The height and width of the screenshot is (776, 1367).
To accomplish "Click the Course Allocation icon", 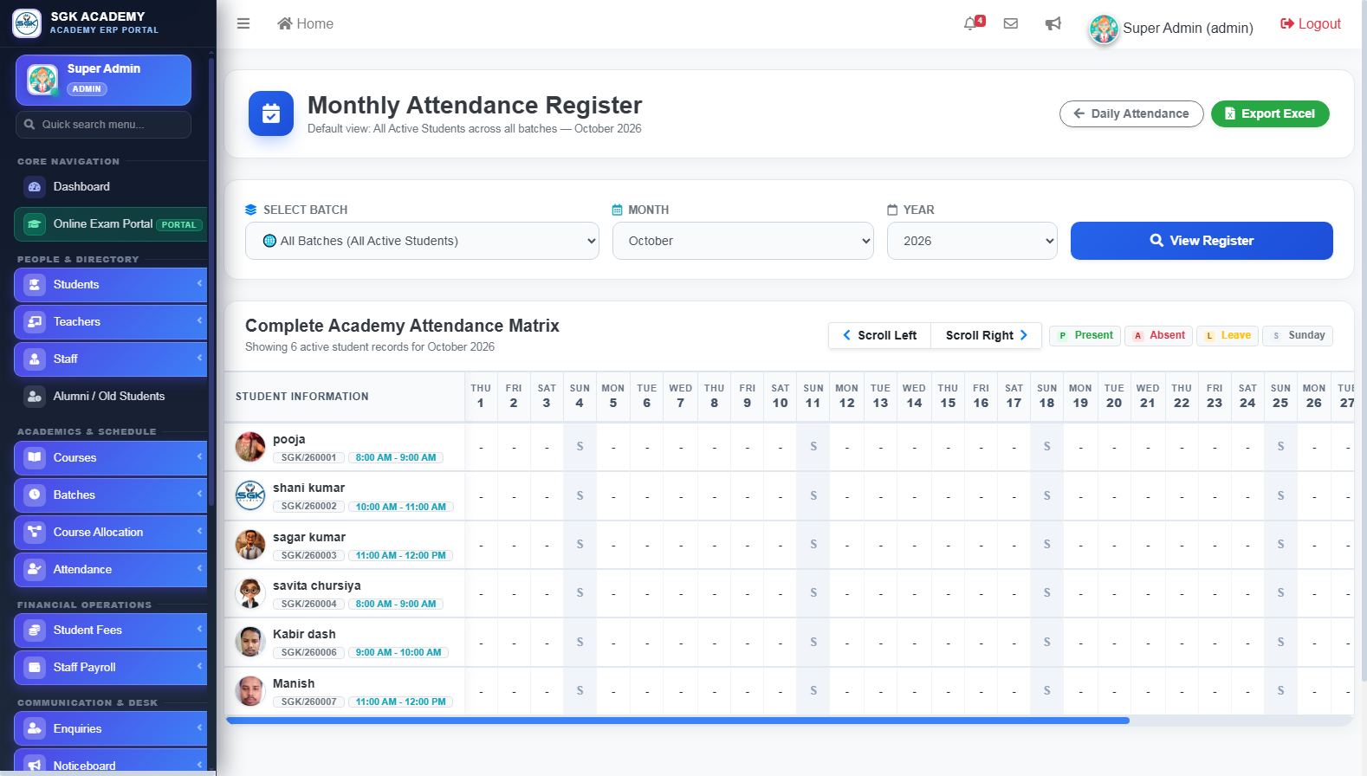I will (35, 532).
